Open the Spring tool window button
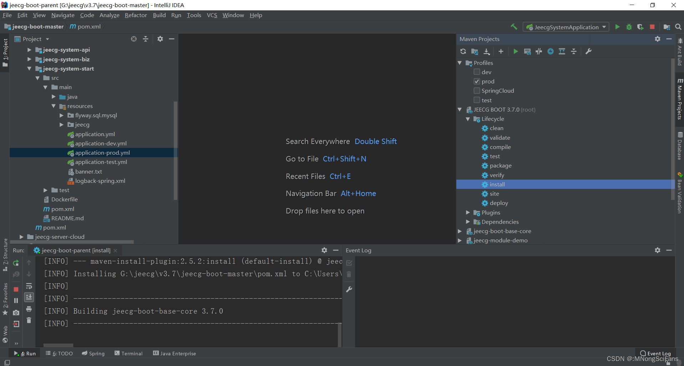The height and width of the screenshot is (366, 684). [x=93, y=354]
